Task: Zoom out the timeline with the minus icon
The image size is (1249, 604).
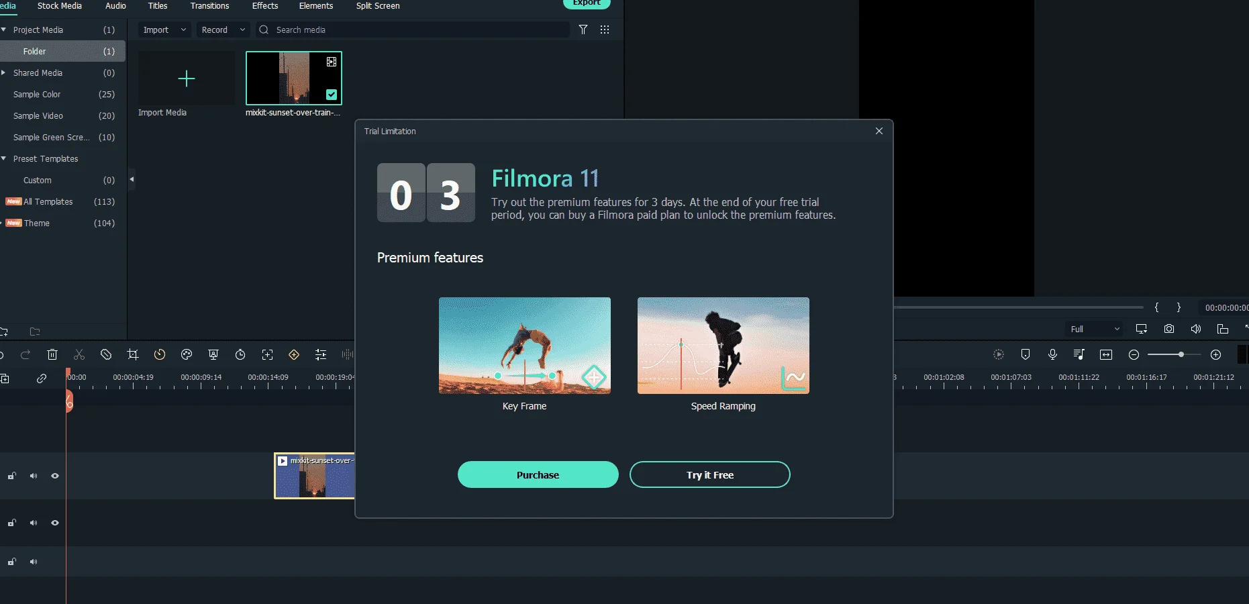Action: coord(1134,354)
